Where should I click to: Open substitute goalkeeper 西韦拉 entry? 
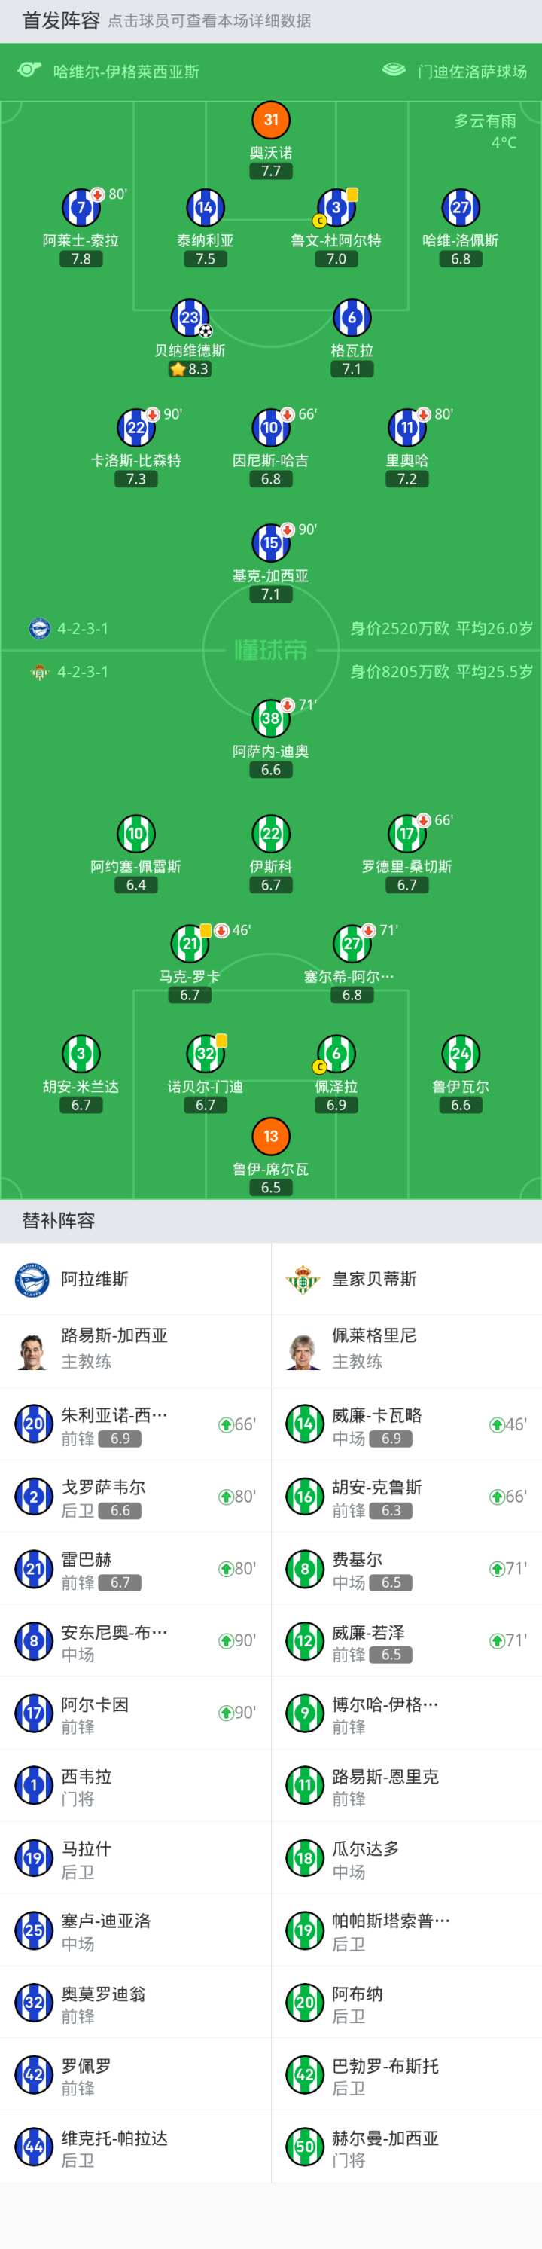(135, 1785)
